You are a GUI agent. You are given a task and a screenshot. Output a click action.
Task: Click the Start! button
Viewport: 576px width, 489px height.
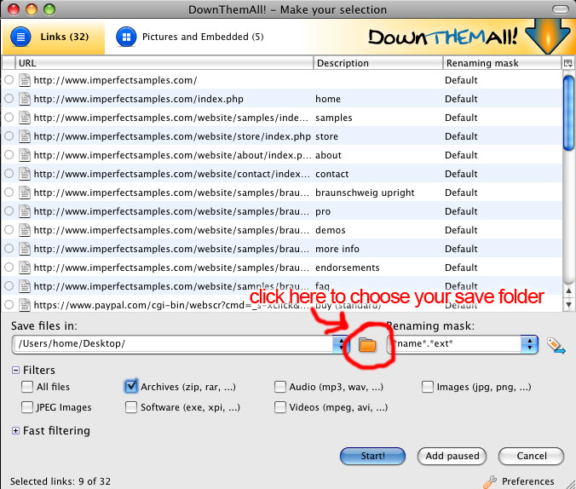[373, 456]
